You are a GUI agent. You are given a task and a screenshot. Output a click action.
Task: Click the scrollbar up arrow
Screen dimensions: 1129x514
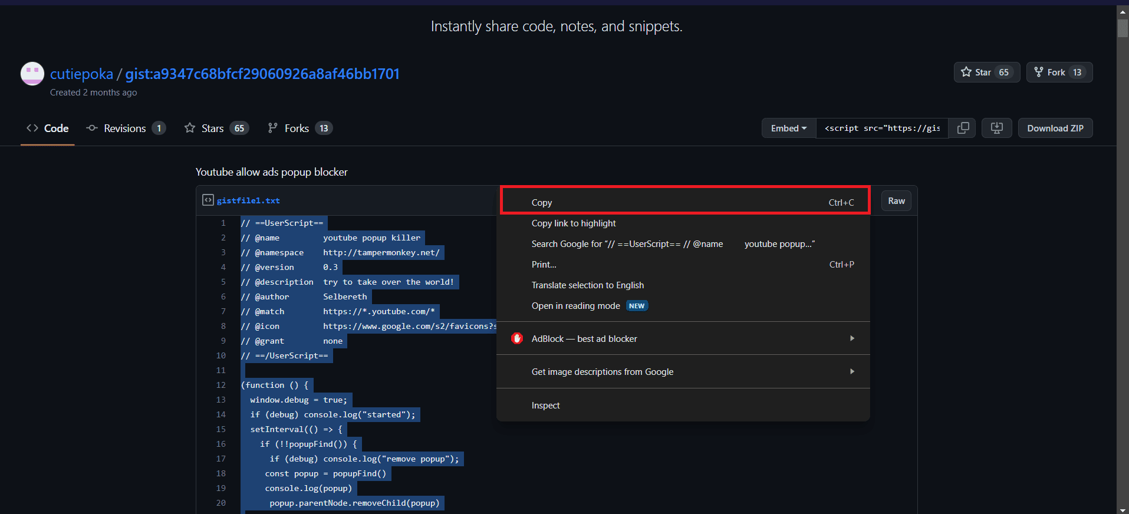coord(1123,11)
